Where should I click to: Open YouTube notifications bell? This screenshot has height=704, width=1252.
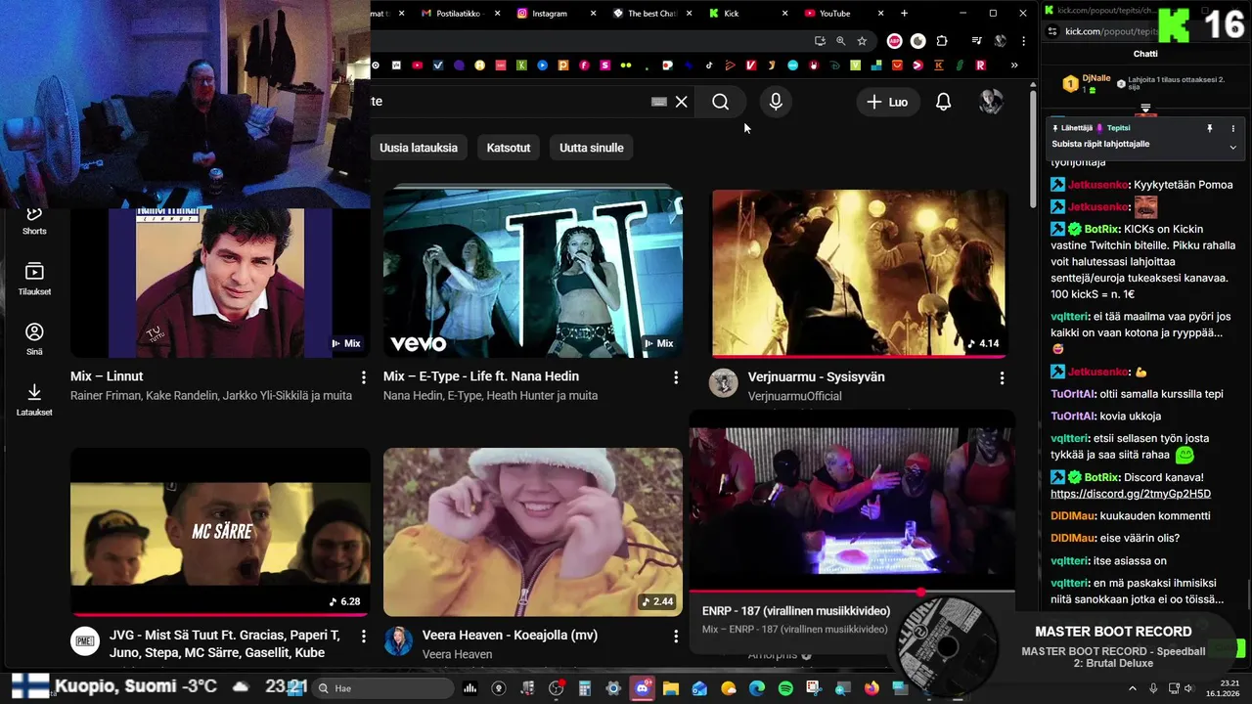[944, 102]
